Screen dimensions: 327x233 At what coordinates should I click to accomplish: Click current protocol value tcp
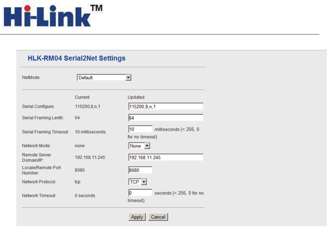[77, 182]
